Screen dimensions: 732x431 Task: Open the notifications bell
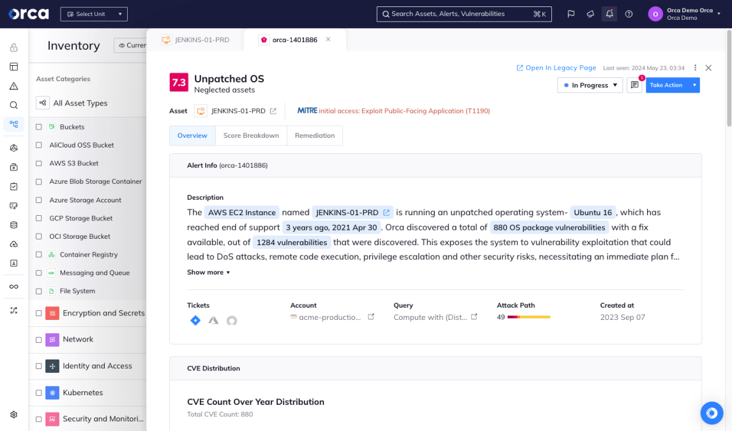pyautogui.click(x=609, y=14)
